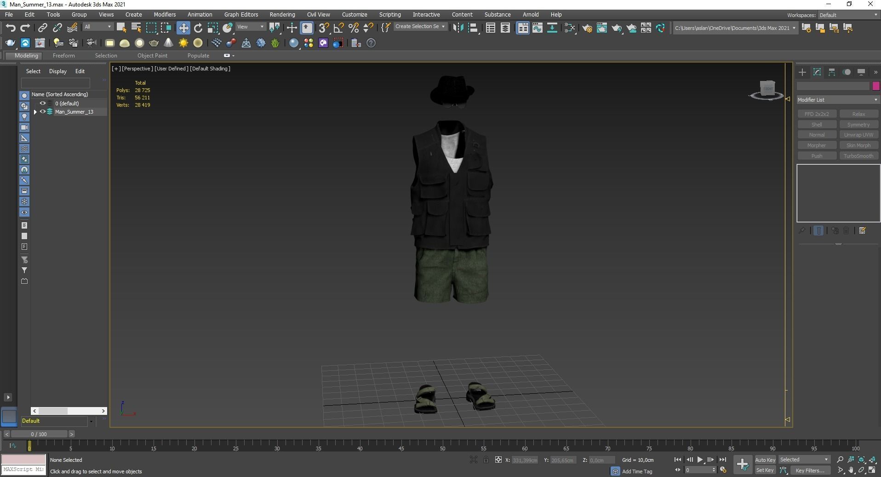Viewport: 881px width, 477px height.
Task: Click the Redo arrow icon
Action: [x=25, y=28]
